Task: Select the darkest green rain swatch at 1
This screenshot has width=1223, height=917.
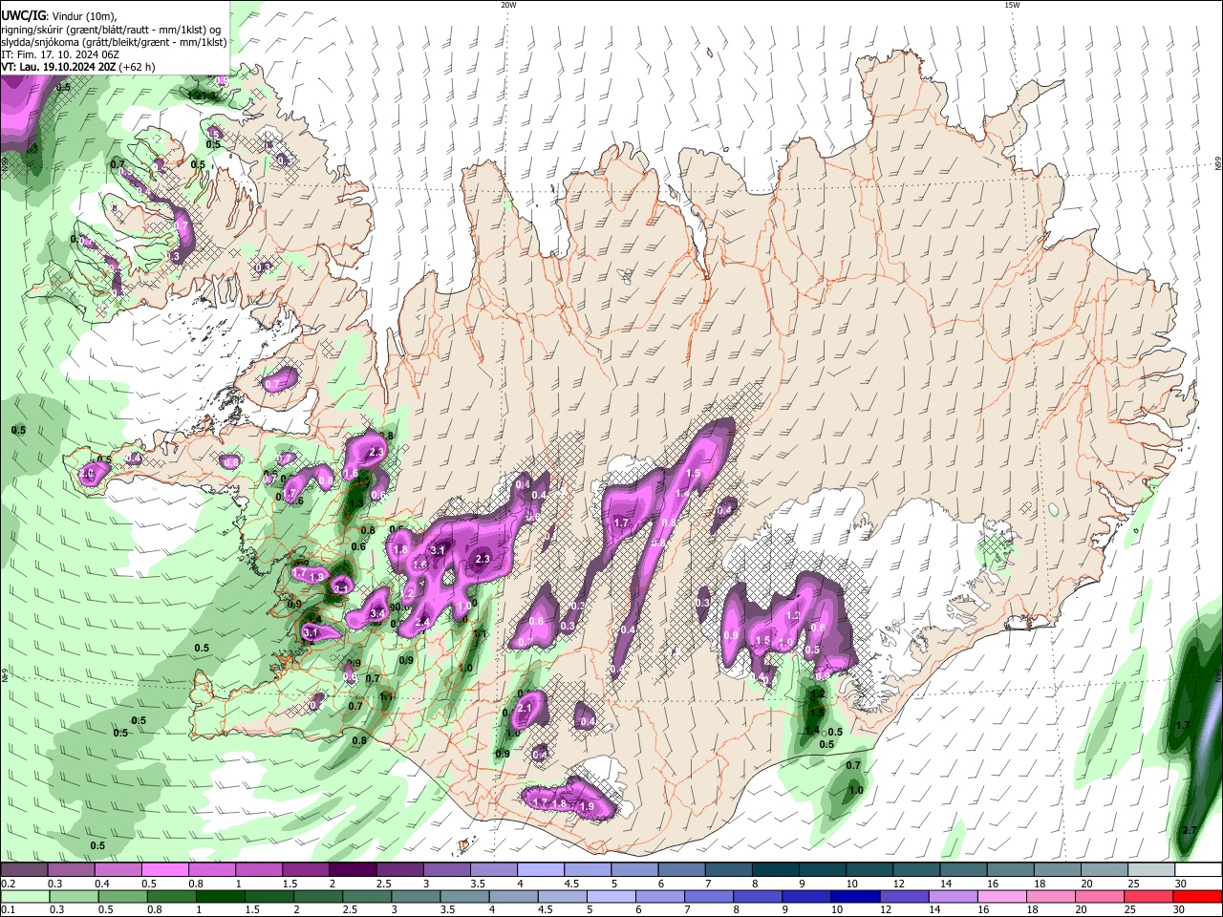Action: (220, 896)
